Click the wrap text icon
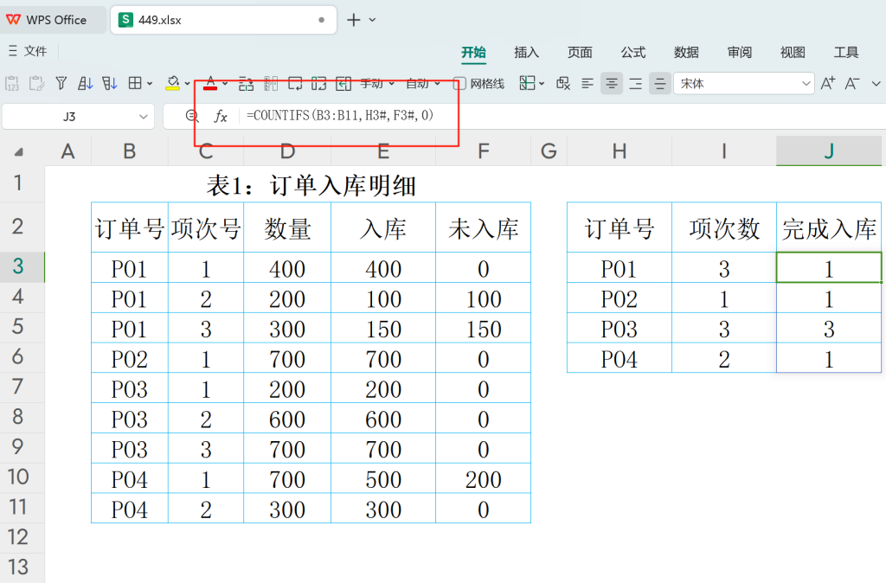Viewport: 886px width, 583px height. [295, 84]
